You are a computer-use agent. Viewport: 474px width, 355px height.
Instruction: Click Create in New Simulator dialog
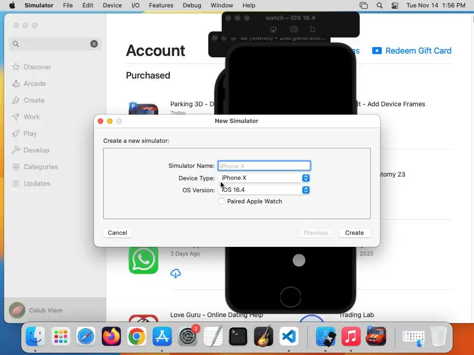(354, 233)
